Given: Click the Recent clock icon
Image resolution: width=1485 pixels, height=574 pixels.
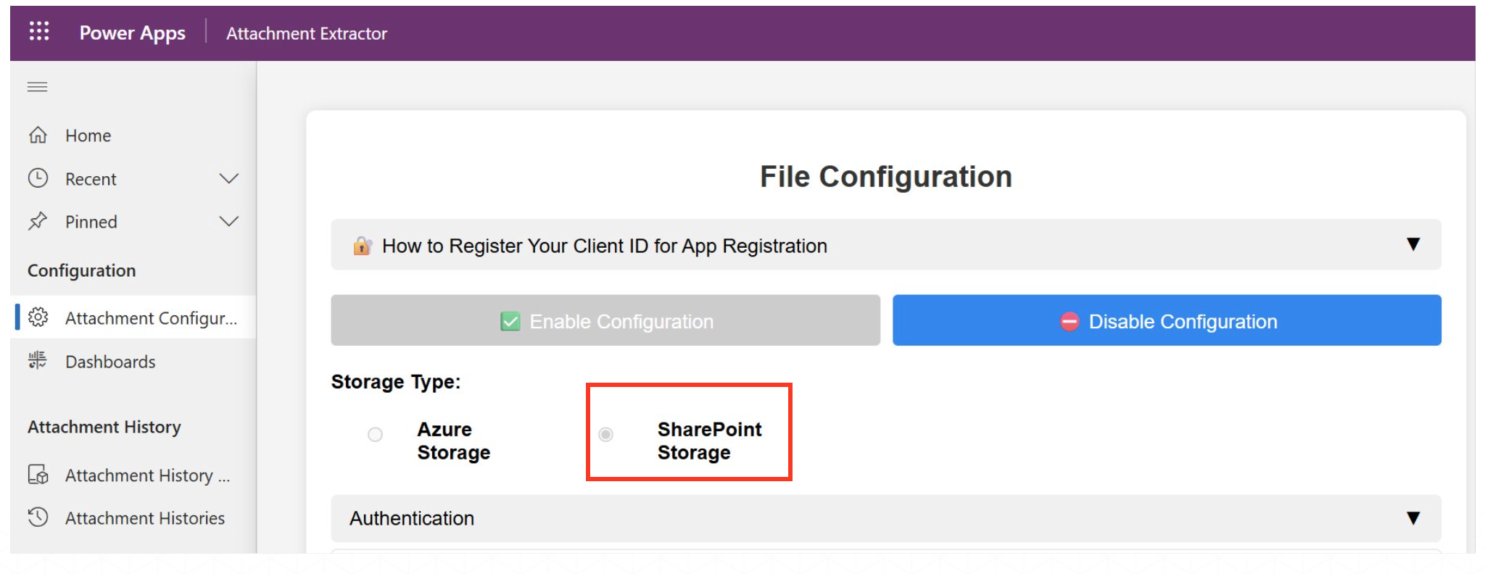Looking at the screenshot, I should [x=38, y=178].
